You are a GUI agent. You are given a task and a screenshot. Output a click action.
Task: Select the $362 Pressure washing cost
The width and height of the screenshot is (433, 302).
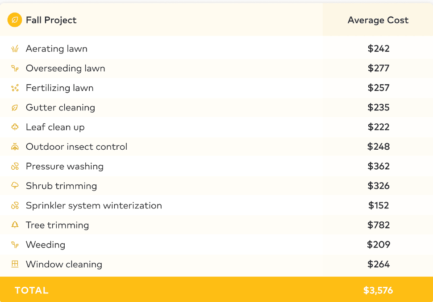(x=379, y=166)
